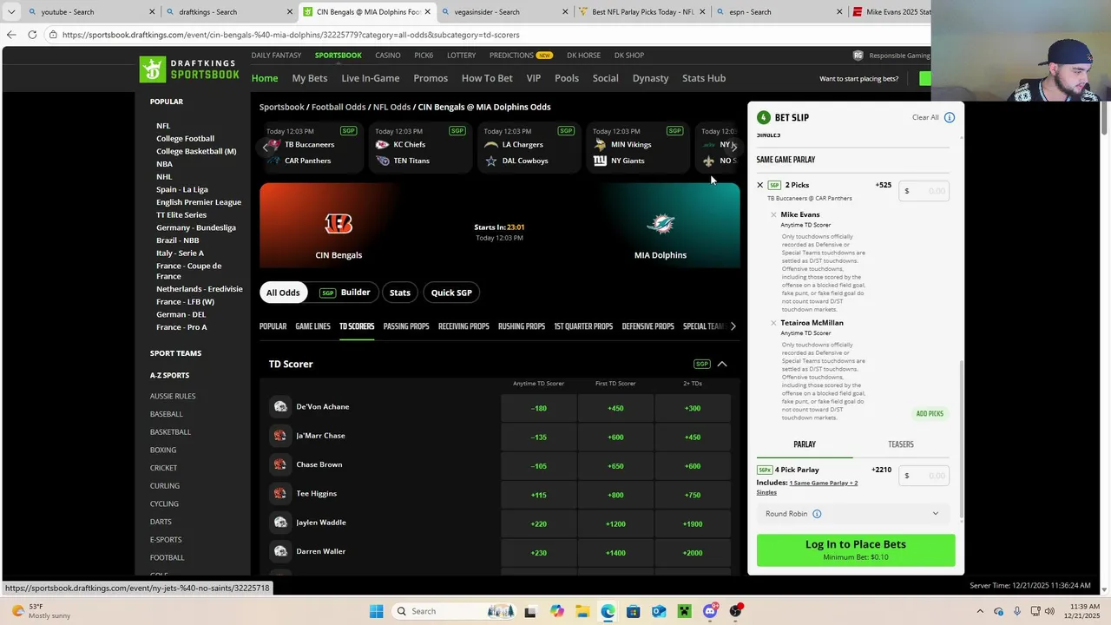Viewport: 1111px width, 625px height.
Task: Open the KC Chiefs vs TEN Titans game
Action: click(x=421, y=148)
